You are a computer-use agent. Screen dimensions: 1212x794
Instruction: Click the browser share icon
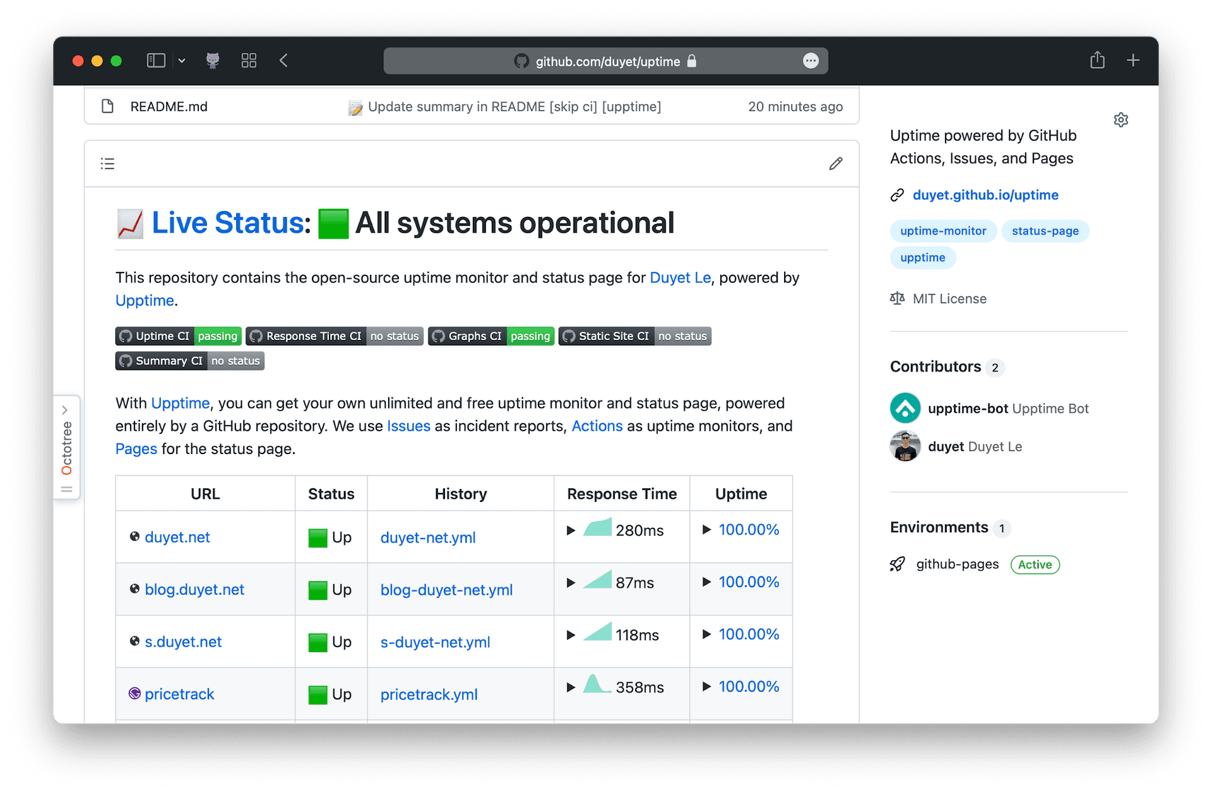[1097, 60]
